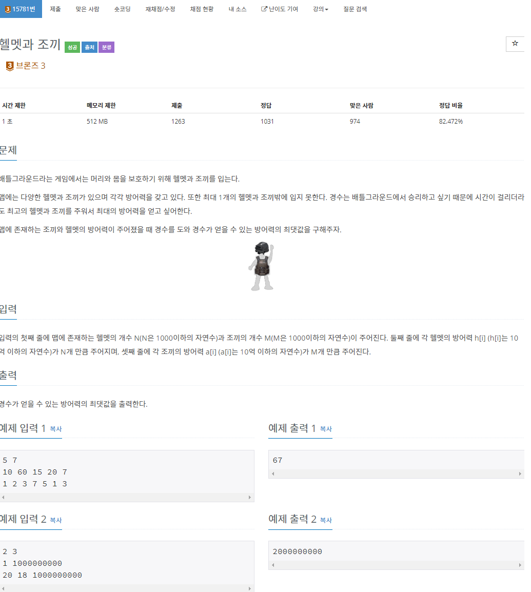Click the 예제 입력 1 horizontal scrollbar track
Screen dimensions: 531x592
click(x=127, y=497)
